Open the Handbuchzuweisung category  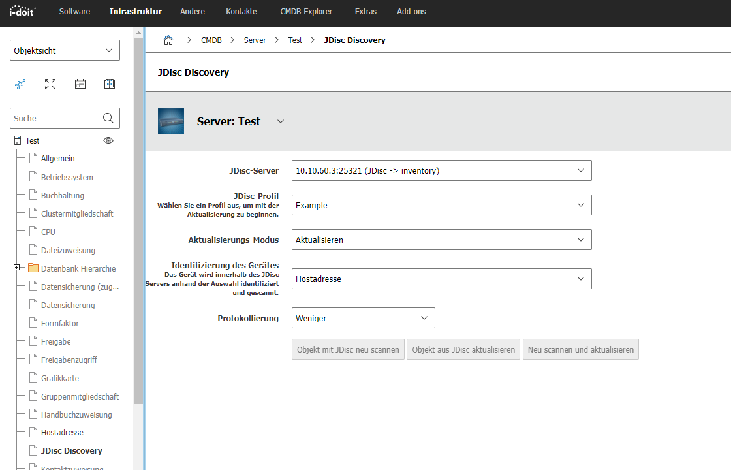click(76, 415)
